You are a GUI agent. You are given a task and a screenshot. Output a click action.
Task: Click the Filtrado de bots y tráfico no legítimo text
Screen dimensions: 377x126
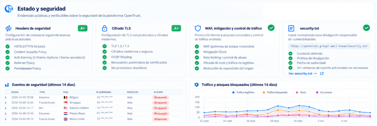click(x=228, y=63)
